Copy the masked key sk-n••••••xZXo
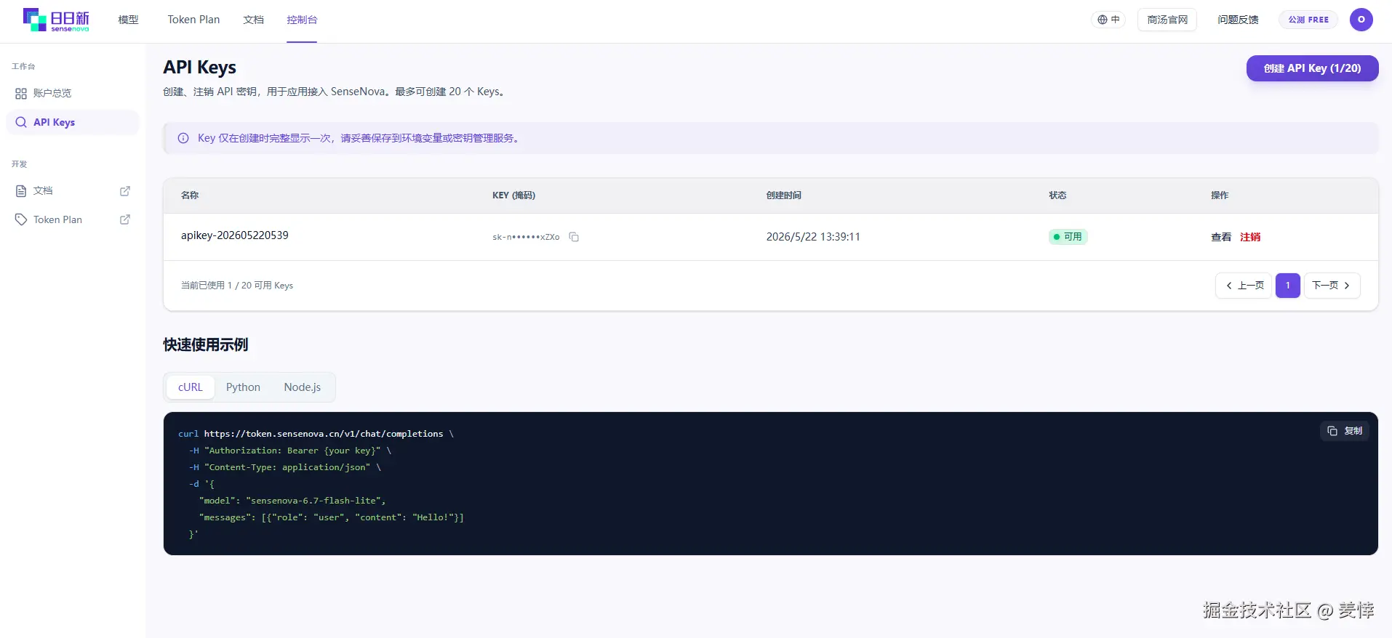The image size is (1392, 638). [x=574, y=237]
